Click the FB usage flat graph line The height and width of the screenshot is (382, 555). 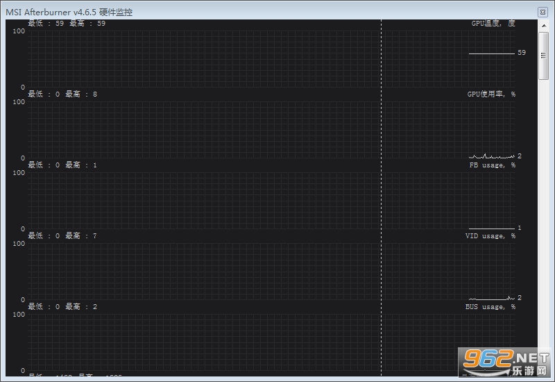pyautogui.click(x=492, y=229)
